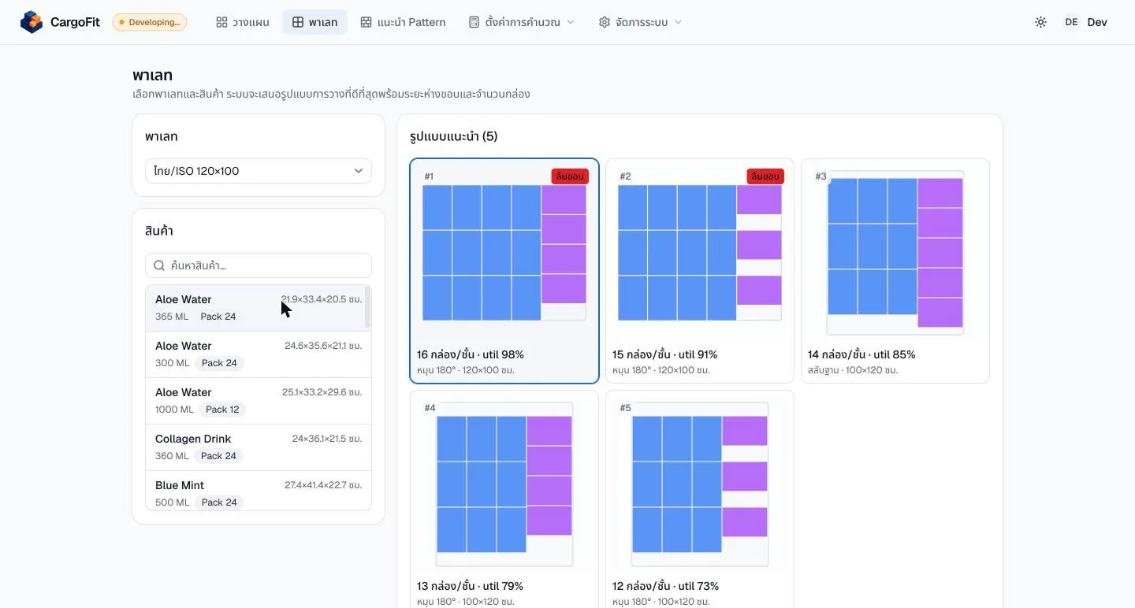This screenshot has height=608, width=1135.
Task: Toggle the light/dark theme sun icon
Action: [1040, 22]
